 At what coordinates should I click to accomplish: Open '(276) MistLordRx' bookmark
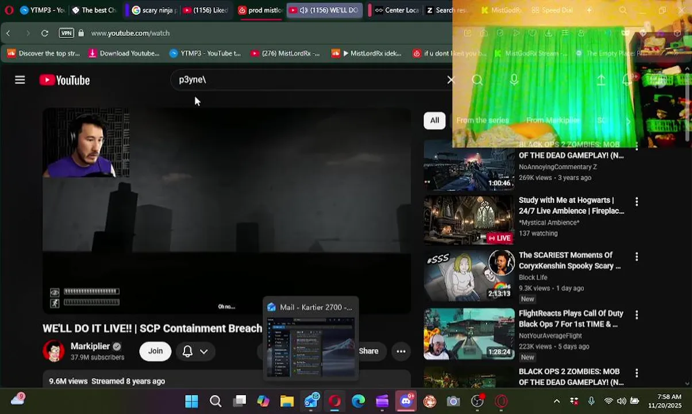[285, 53]
